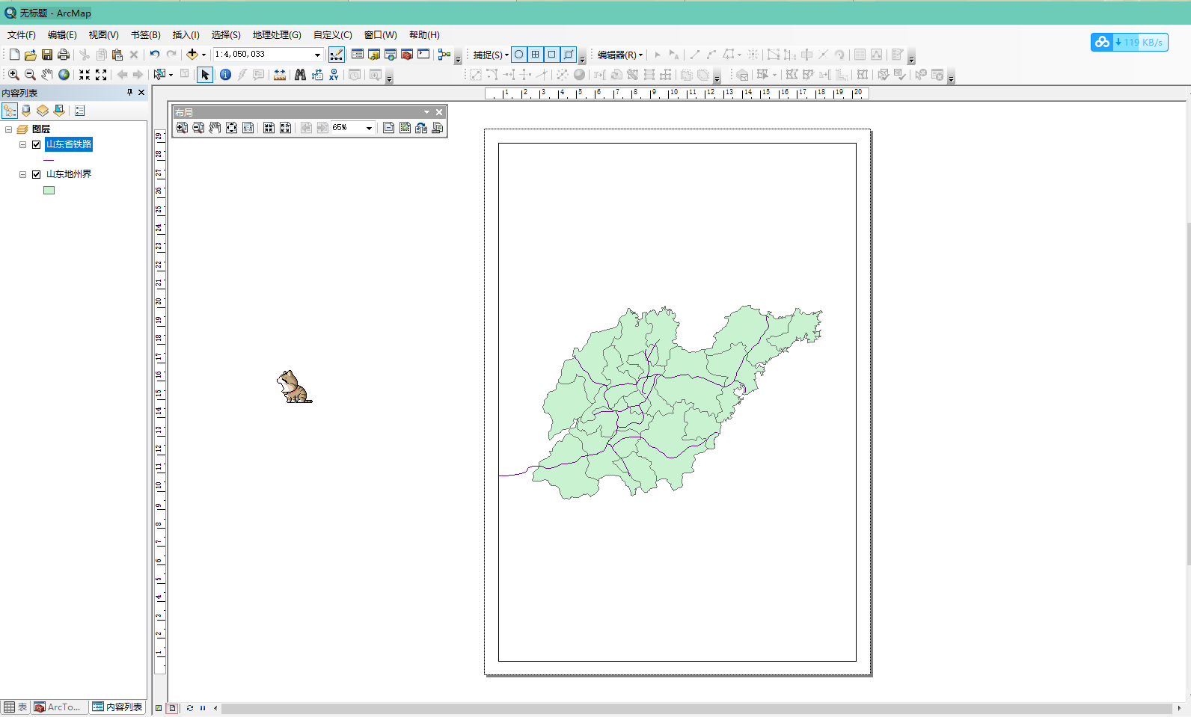Undo the last action with the Undo arrow
This screenshot has width=1191, height=717.
pos(155,55)
